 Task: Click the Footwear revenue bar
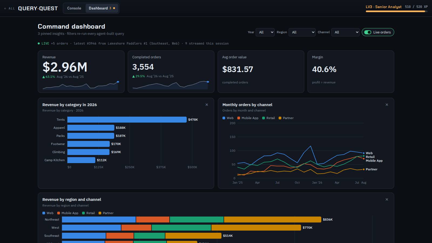coord(89,144)
